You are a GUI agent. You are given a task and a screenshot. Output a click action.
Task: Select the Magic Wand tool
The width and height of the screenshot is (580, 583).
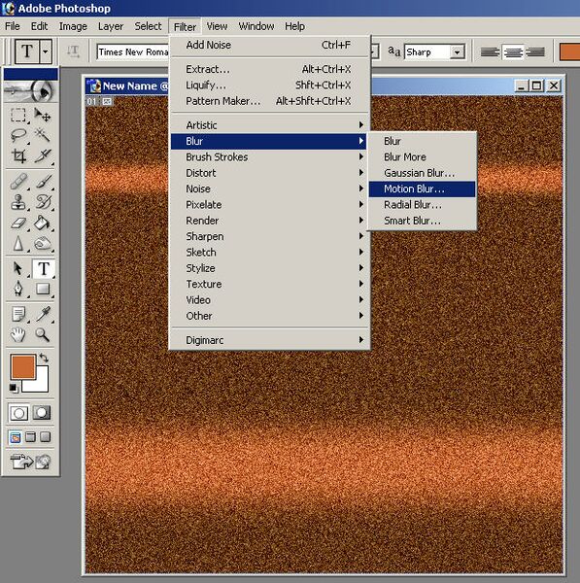[43, 135]
